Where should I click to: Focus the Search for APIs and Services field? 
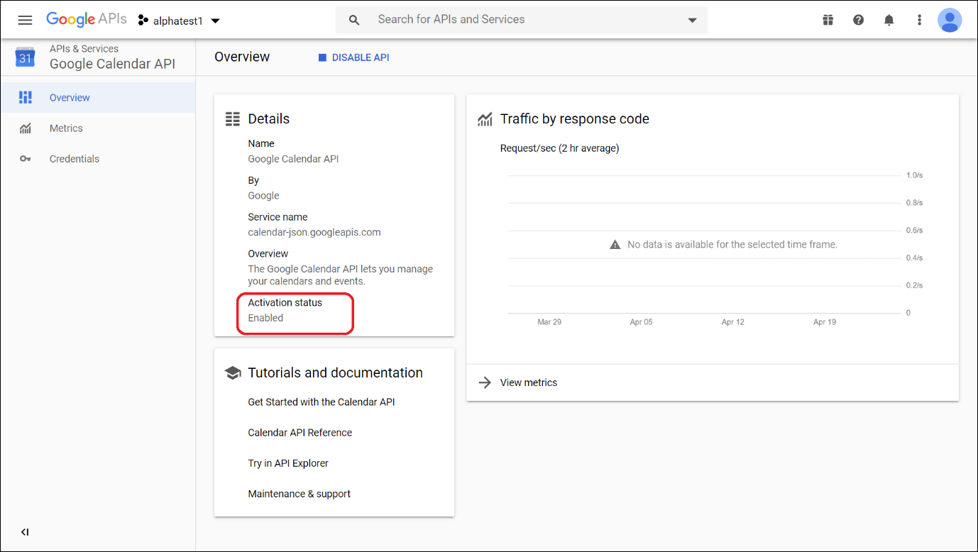[525, 20]
